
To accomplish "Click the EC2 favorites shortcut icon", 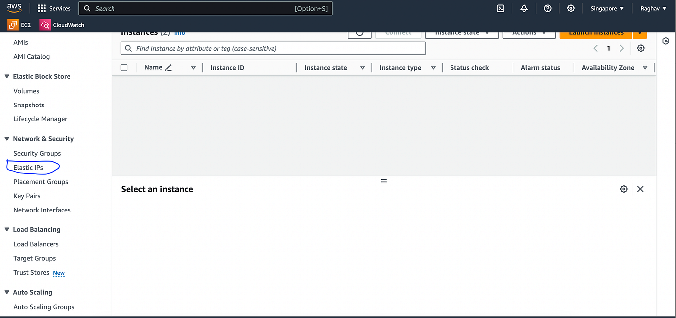I will tap(13, 25).
